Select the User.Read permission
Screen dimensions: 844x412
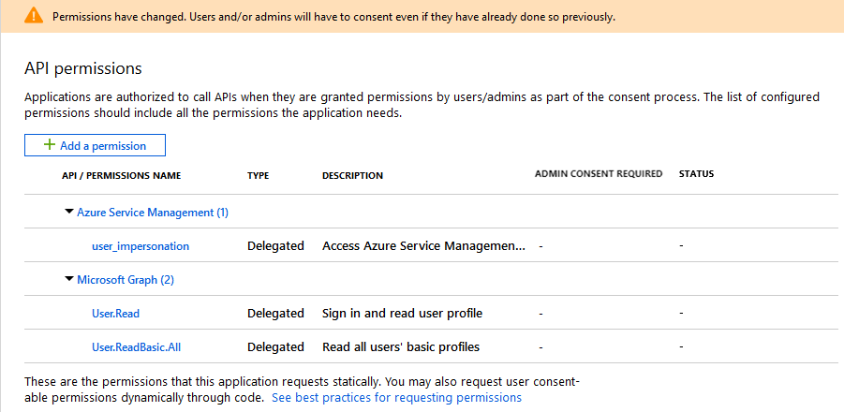(x=115, y=314)
